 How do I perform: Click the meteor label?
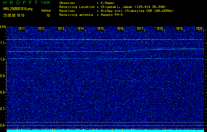coord(46,11)
